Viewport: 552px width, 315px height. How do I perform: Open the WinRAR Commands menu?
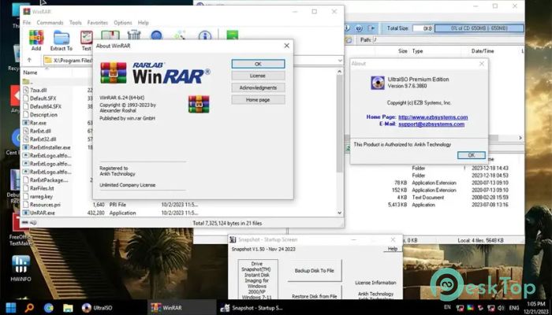coord(50,23)
